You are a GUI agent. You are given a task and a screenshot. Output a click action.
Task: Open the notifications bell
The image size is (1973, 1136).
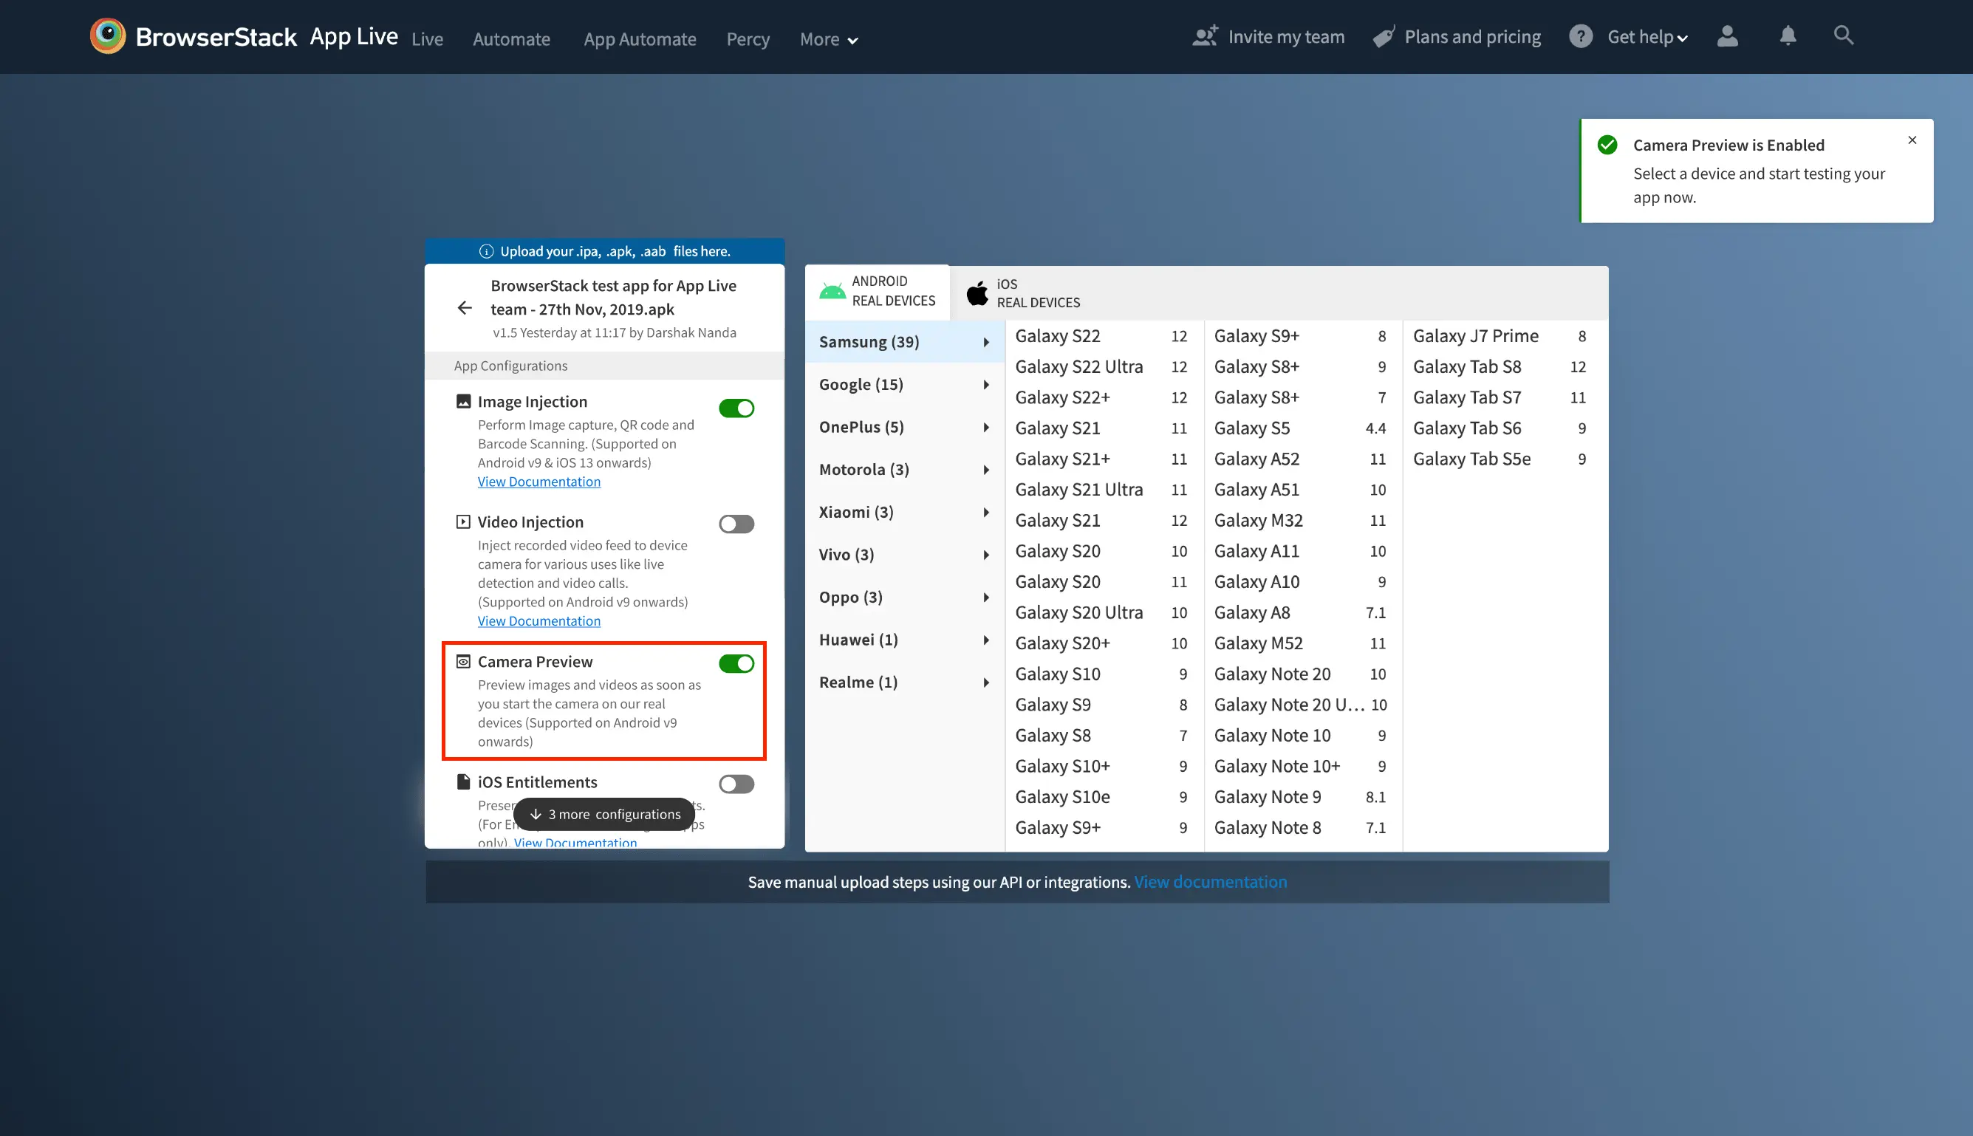pos(1788,36)
